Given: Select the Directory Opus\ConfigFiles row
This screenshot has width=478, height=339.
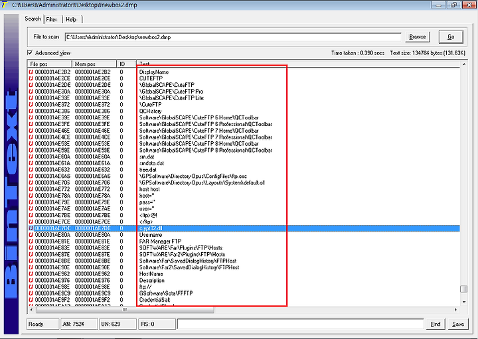Looking at the screenshot, I should coord(244,176).
